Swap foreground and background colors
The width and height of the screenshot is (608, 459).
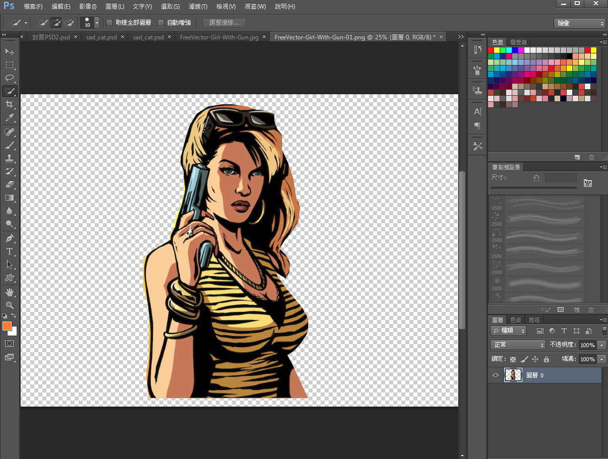point(14,316)
